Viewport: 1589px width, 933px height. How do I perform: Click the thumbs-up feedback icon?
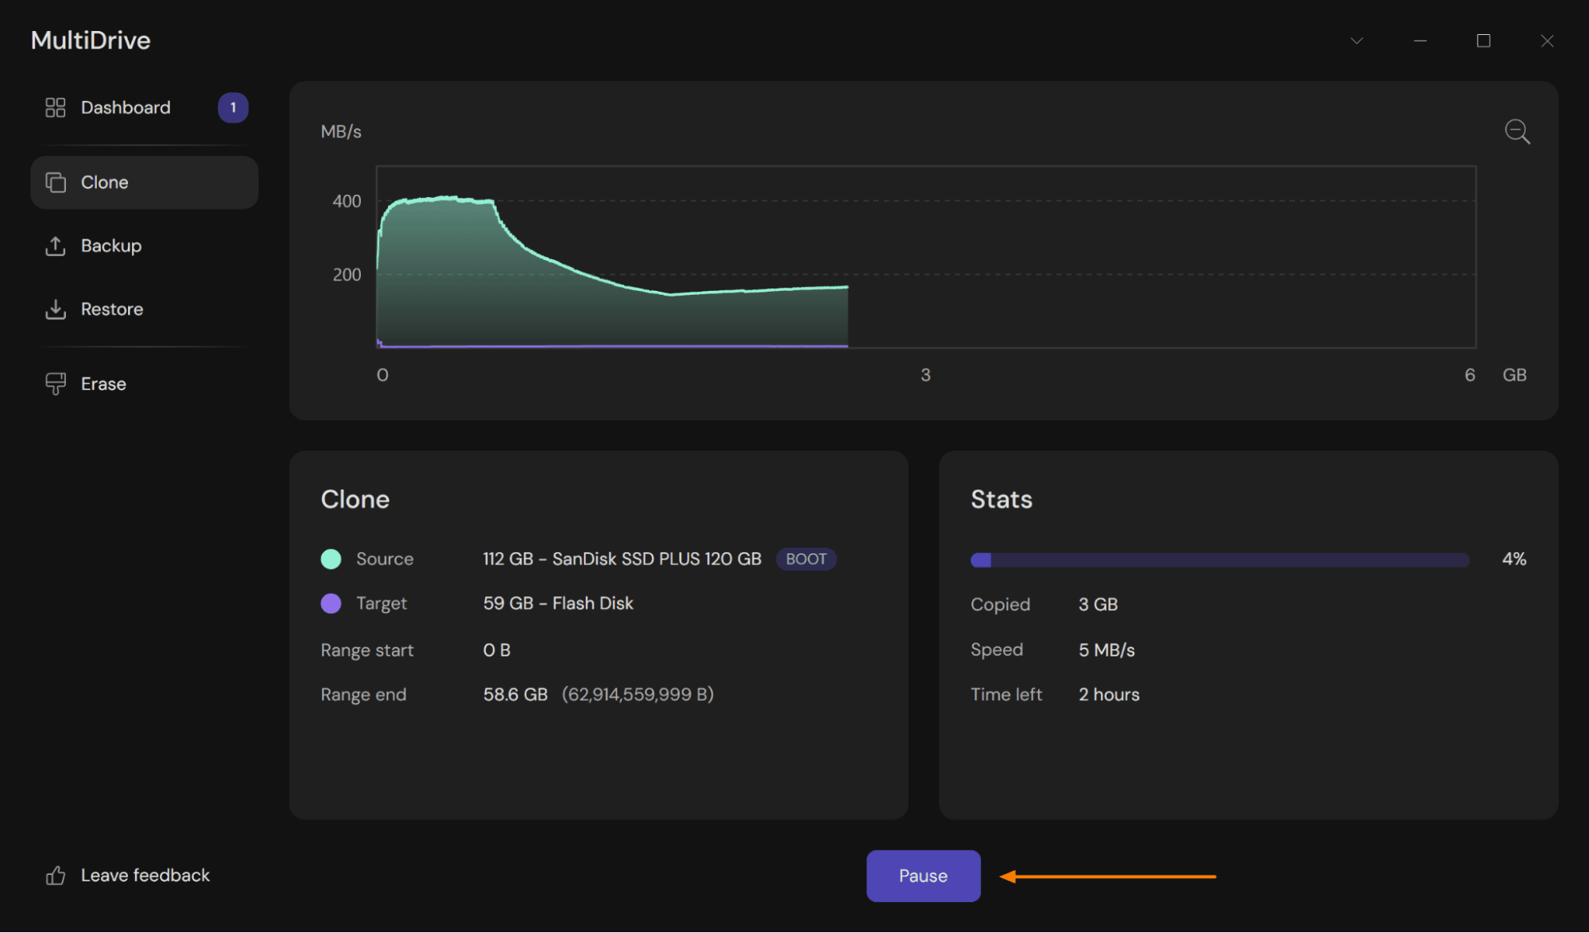click(55, 876)
